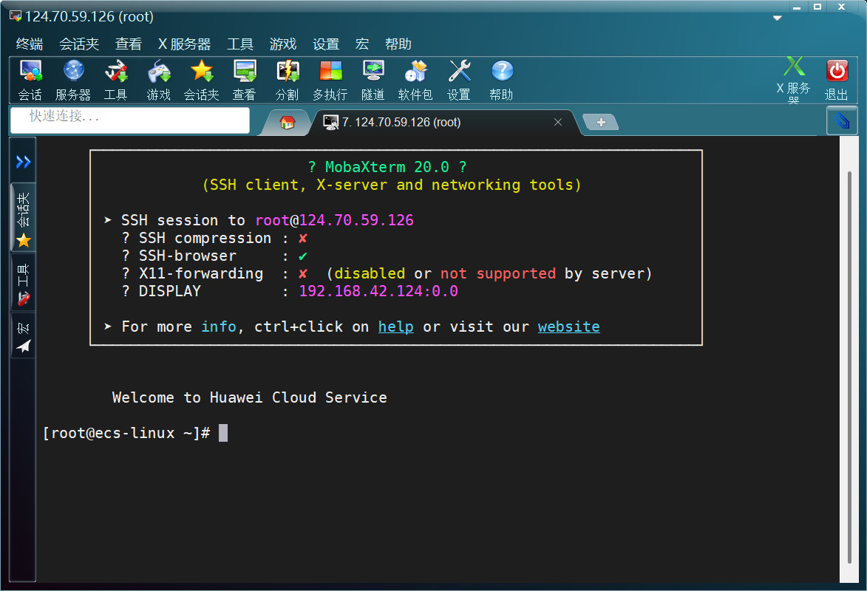Open the 终端 menu
This screenshot has height=591, width=867.
click(30, 44)
